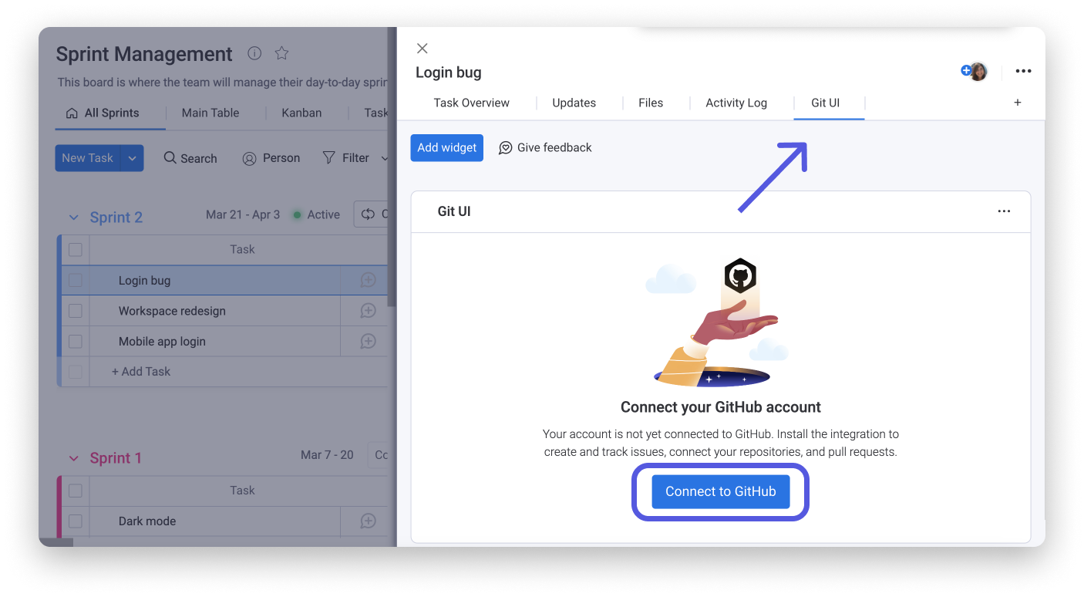
Task: Filter tasks by Person
Action: [x=271, y=158]
